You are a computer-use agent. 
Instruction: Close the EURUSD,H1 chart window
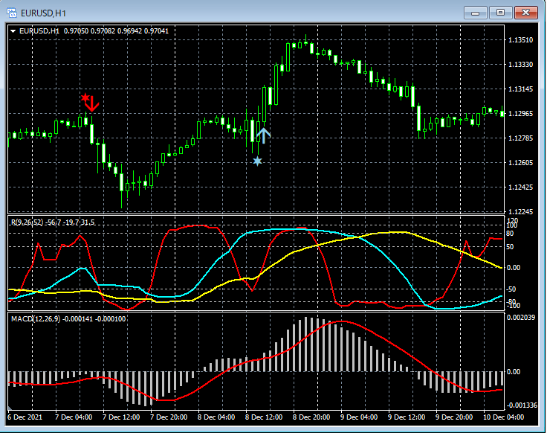(525, 12)
